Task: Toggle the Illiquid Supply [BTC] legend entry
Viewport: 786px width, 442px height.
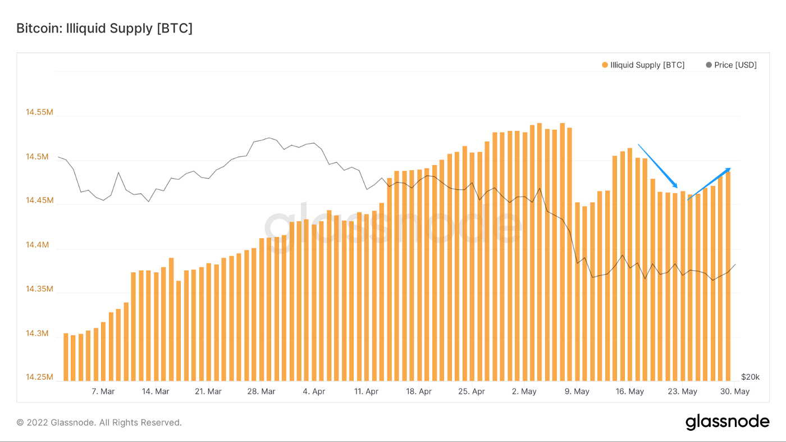Action: click(647, 65)
